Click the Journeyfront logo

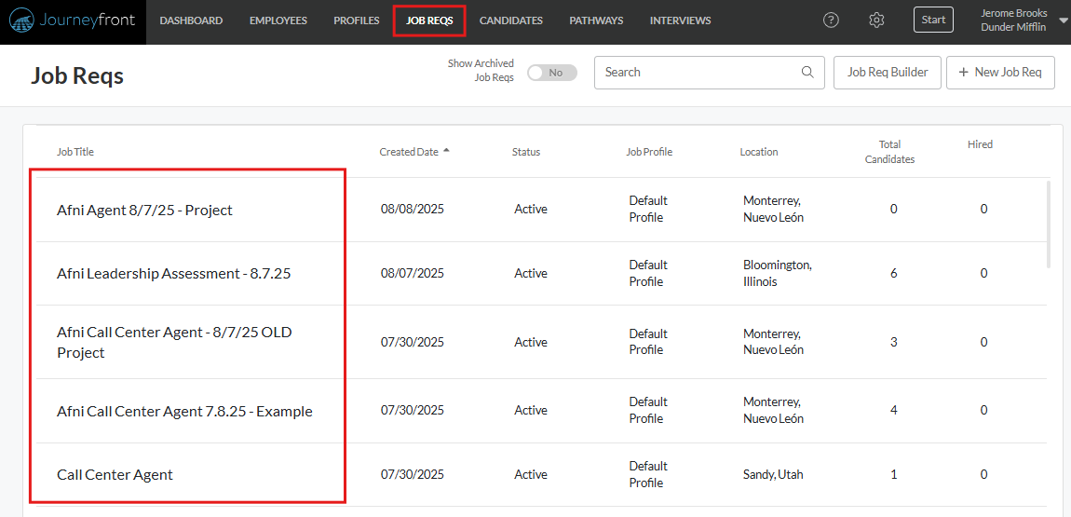pyautogui.click(x=73, y=20)
